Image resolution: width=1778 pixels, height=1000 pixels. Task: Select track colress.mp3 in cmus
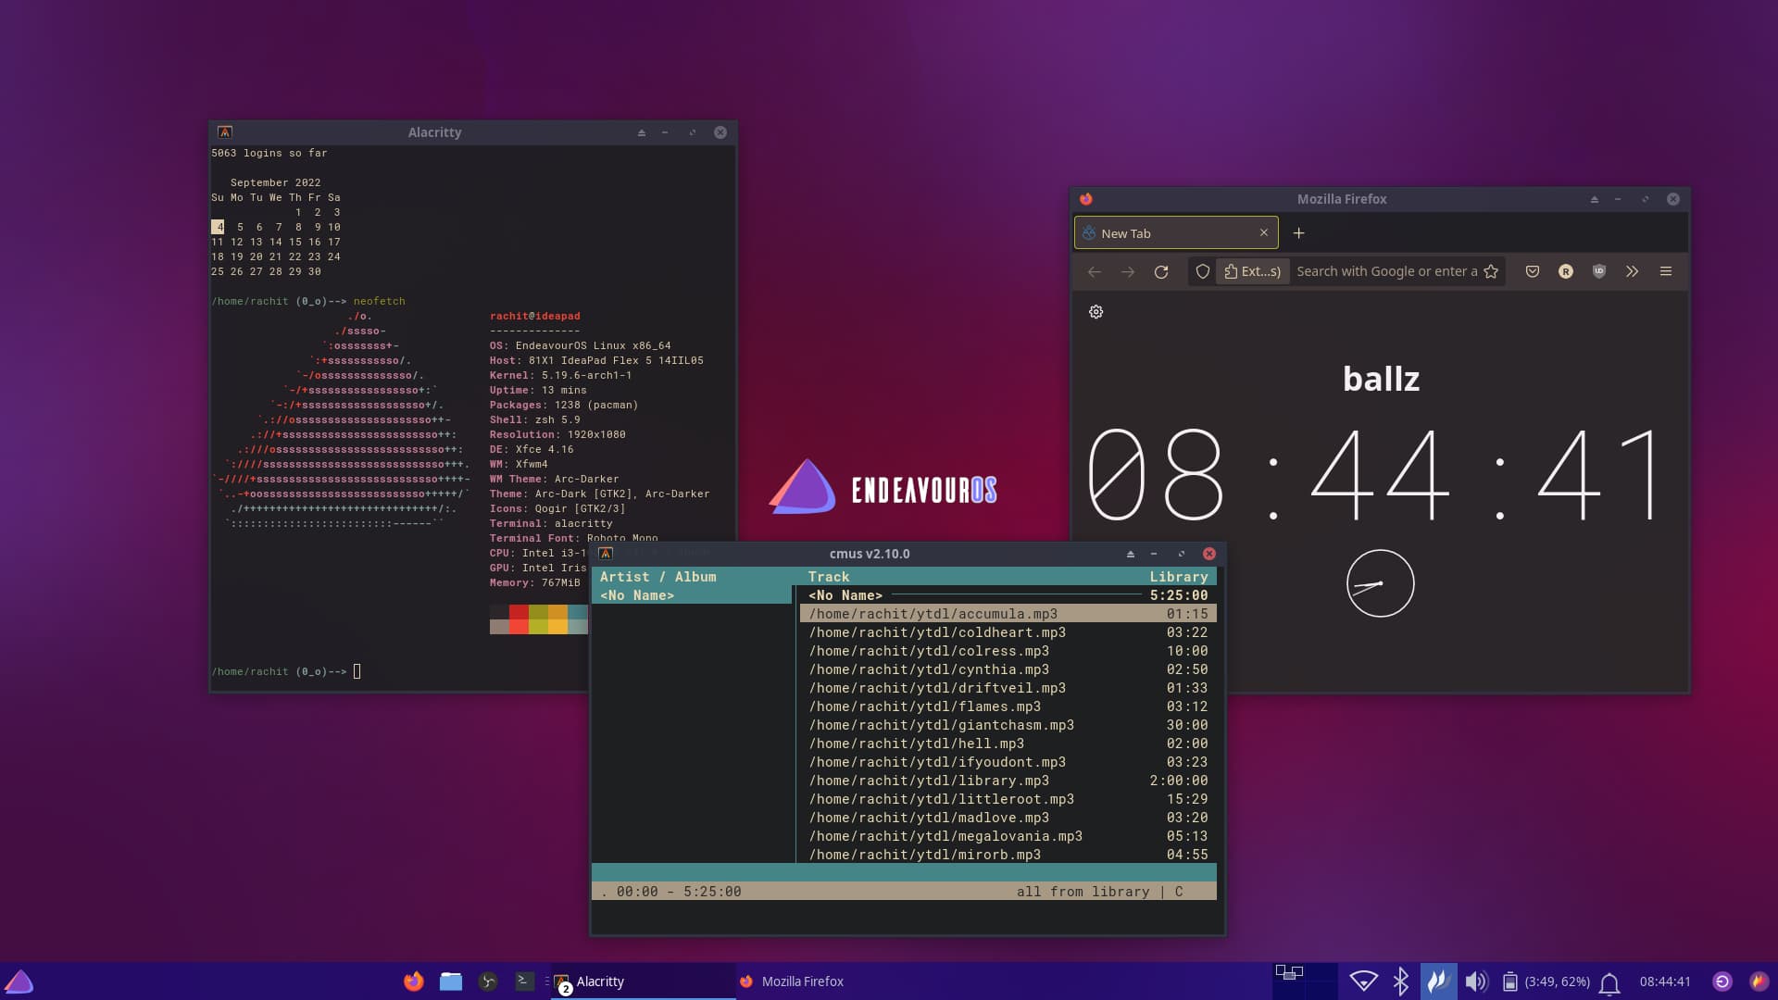1008,651
